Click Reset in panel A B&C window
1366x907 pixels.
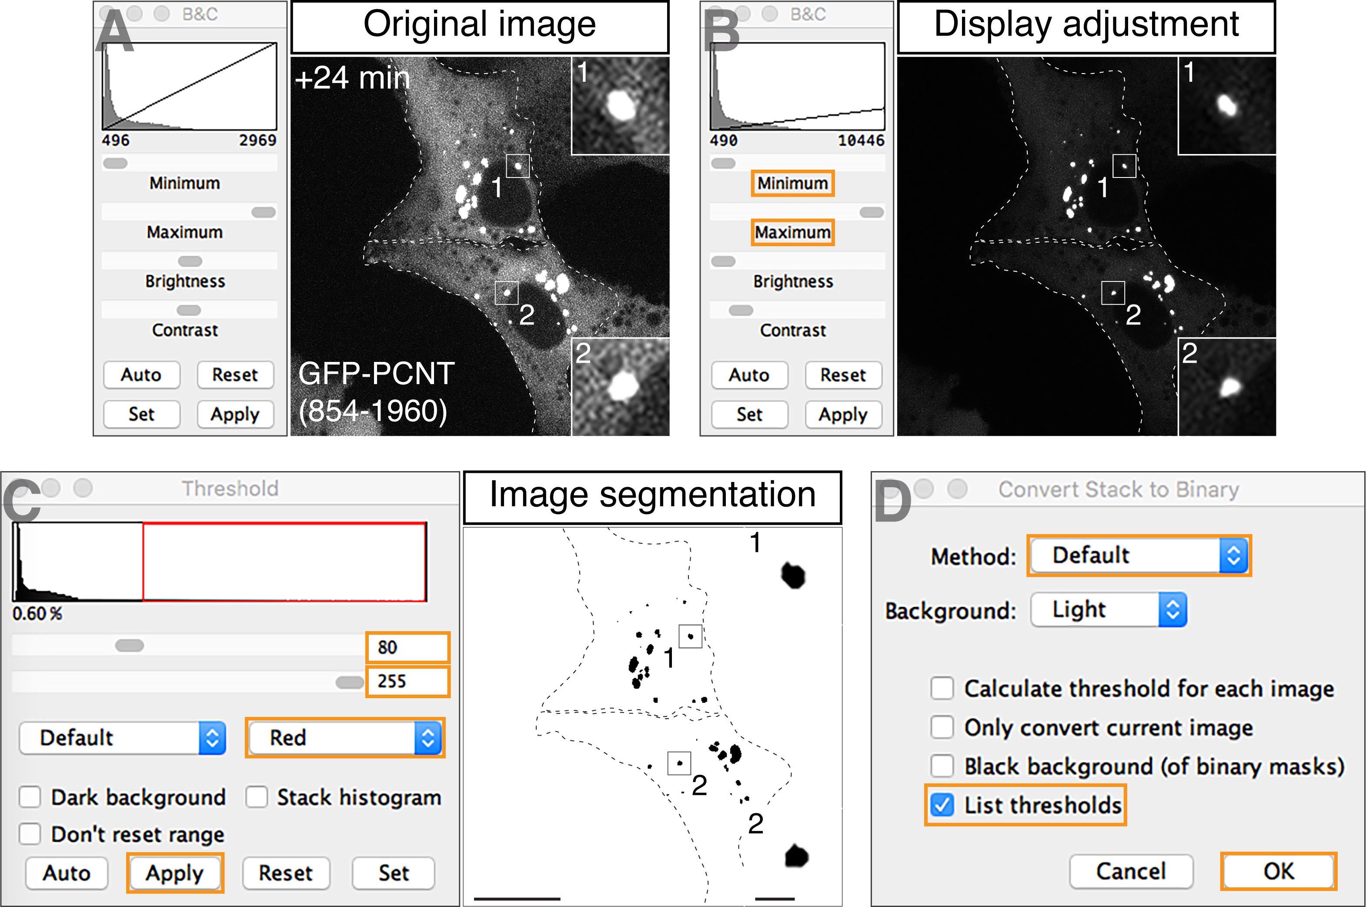(235, 375)
